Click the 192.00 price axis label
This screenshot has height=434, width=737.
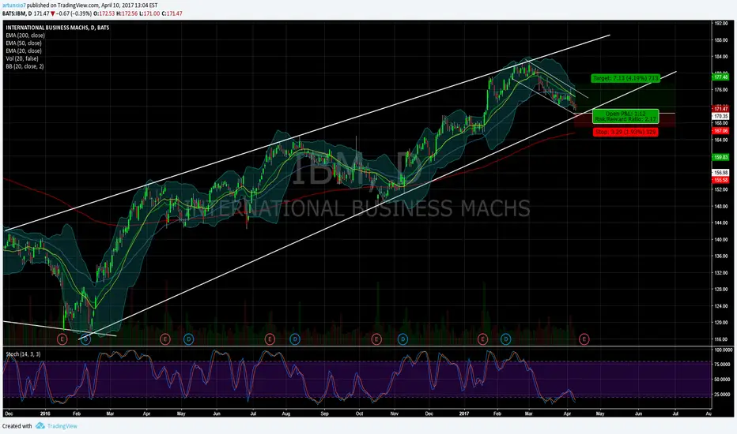721,24
